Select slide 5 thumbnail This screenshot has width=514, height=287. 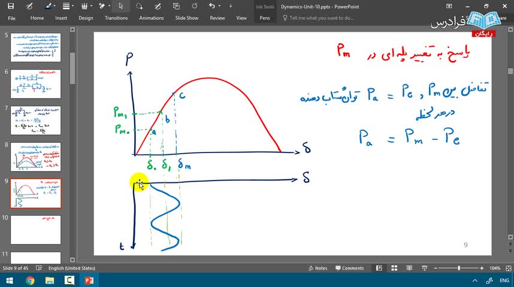pos(35,47)
